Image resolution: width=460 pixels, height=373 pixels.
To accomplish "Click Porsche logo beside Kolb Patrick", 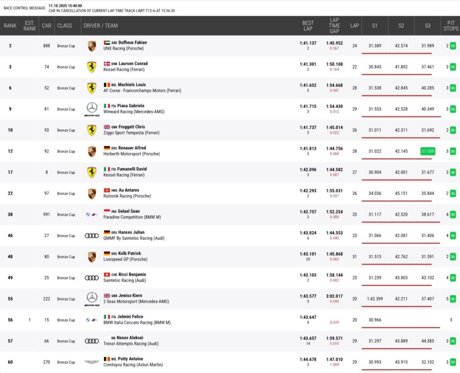I will 92,257.
